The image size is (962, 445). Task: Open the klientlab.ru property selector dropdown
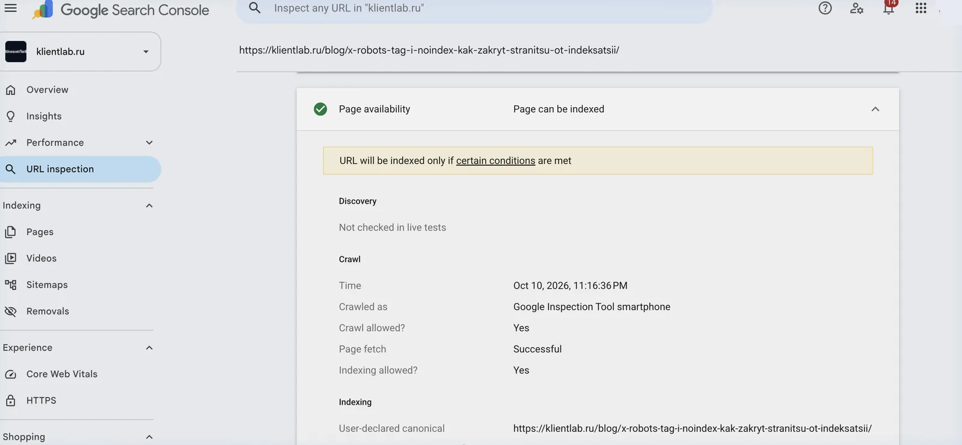pyautogui.click(x=81, y=52)
